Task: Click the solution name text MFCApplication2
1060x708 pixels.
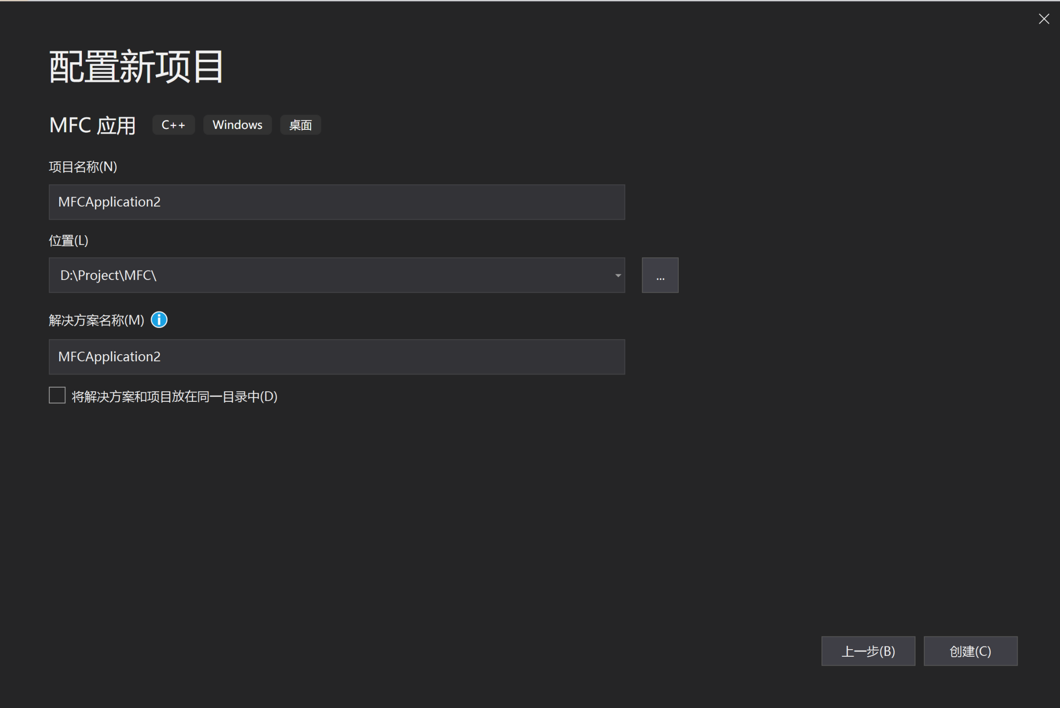Action: pyautogui.click(x=110, y=357)
